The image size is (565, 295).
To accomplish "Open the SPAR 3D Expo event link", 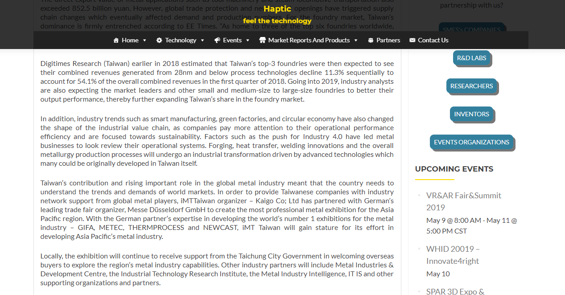I will pos(455,291).
